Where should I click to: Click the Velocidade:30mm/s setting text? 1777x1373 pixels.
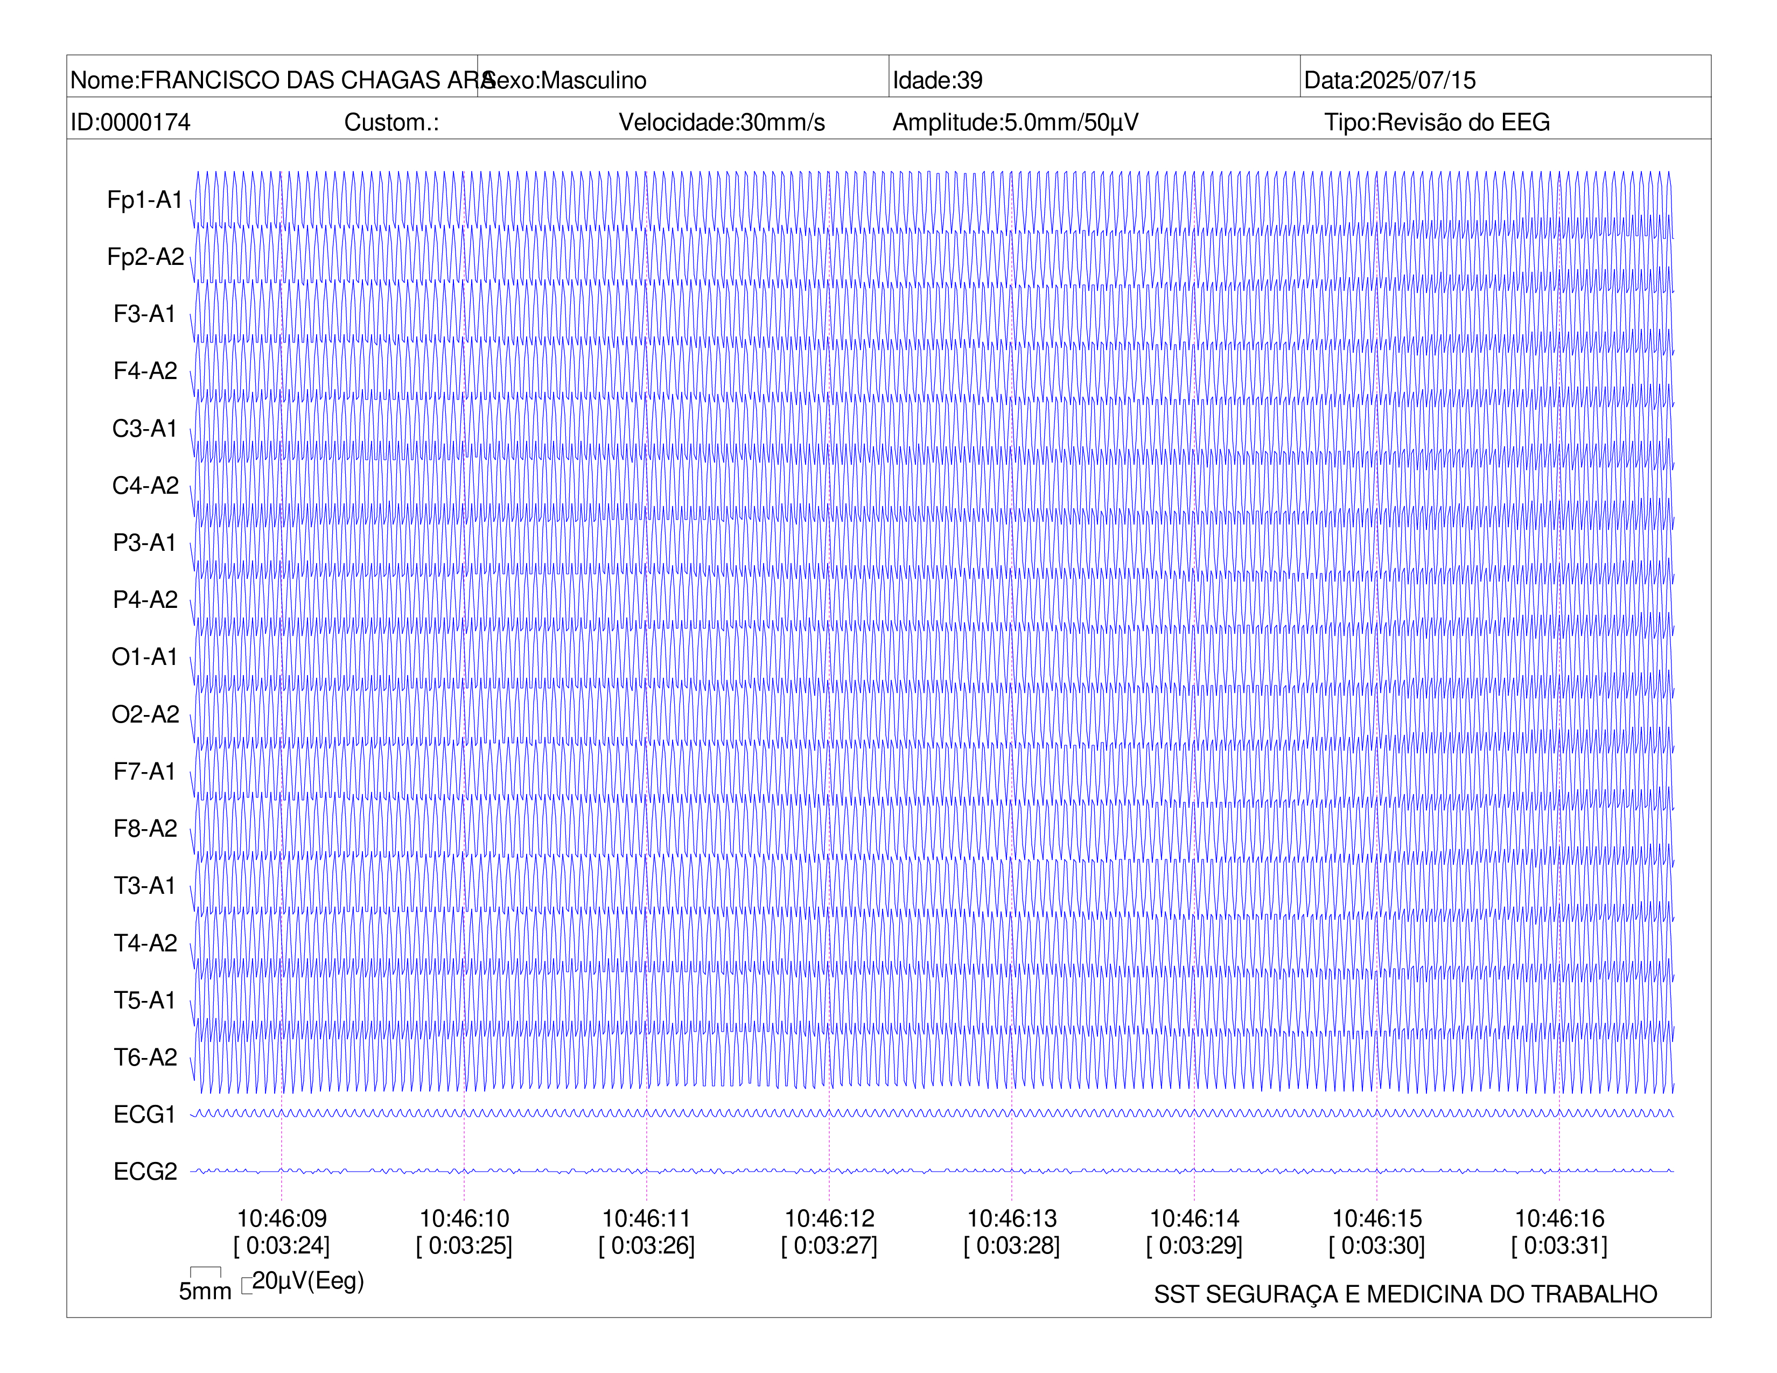tap(722, 122)
